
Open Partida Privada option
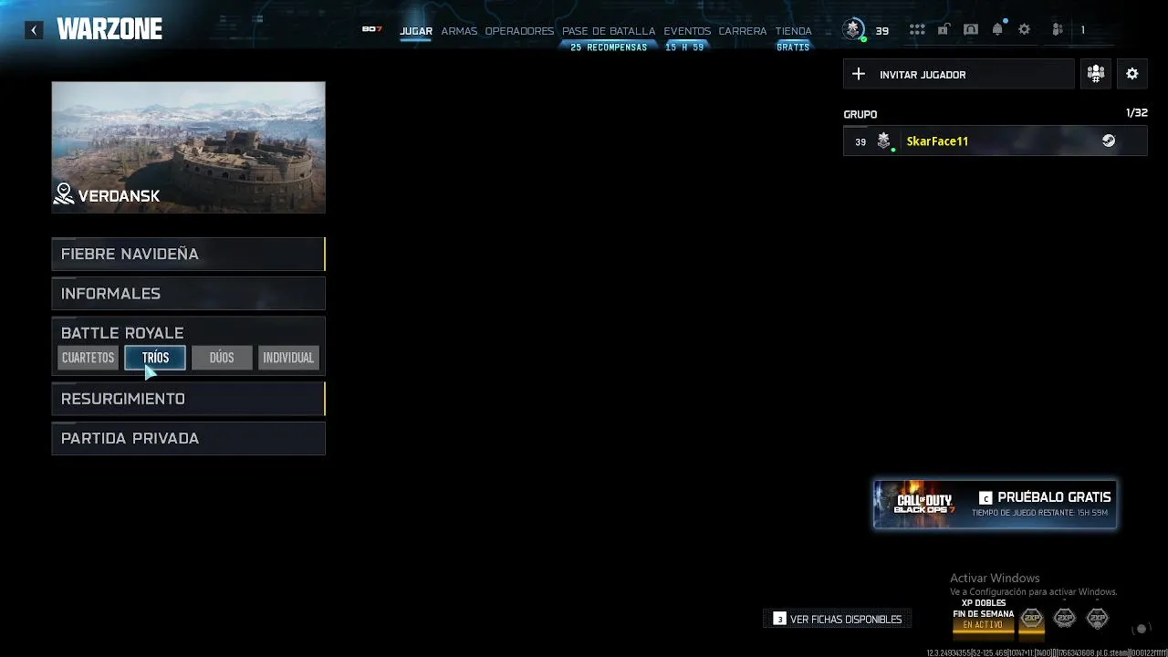click(188, 438)
